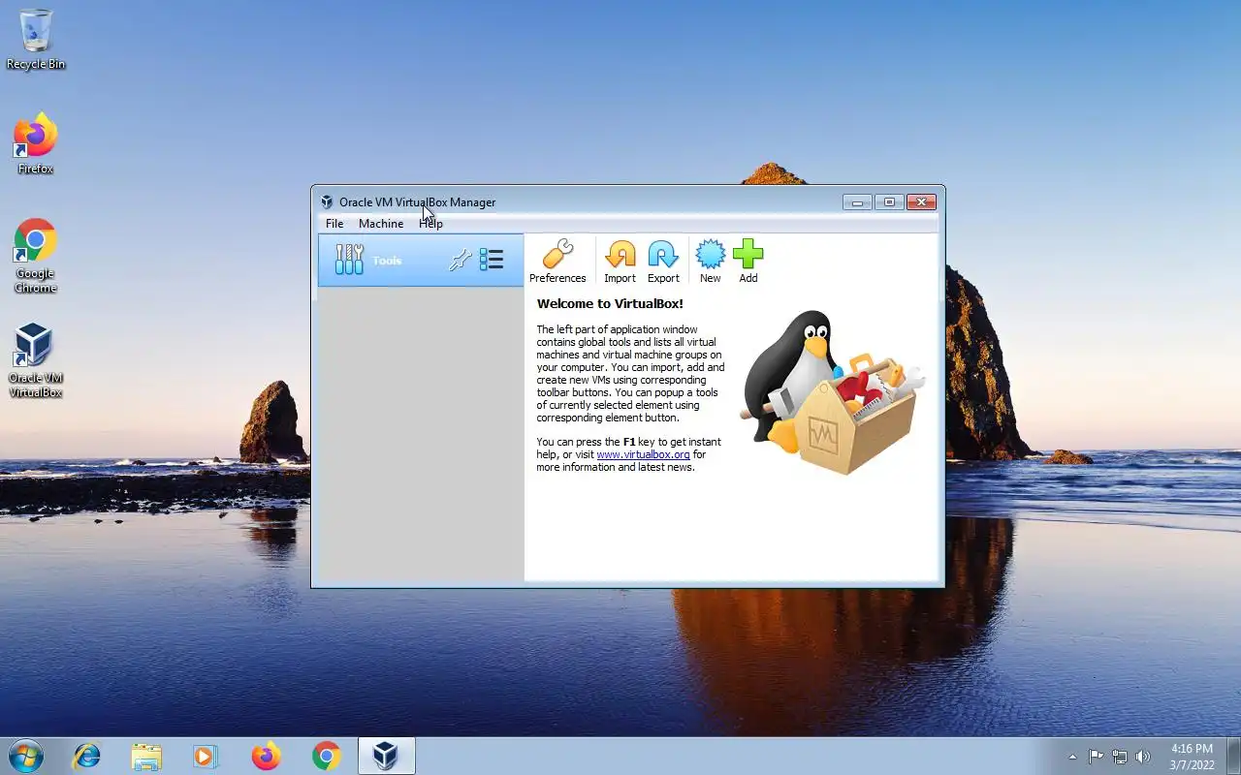The width and height of the screenshot is (1241, 775).
Task: Launch Firefox from the taskbar
Action: 266,756
